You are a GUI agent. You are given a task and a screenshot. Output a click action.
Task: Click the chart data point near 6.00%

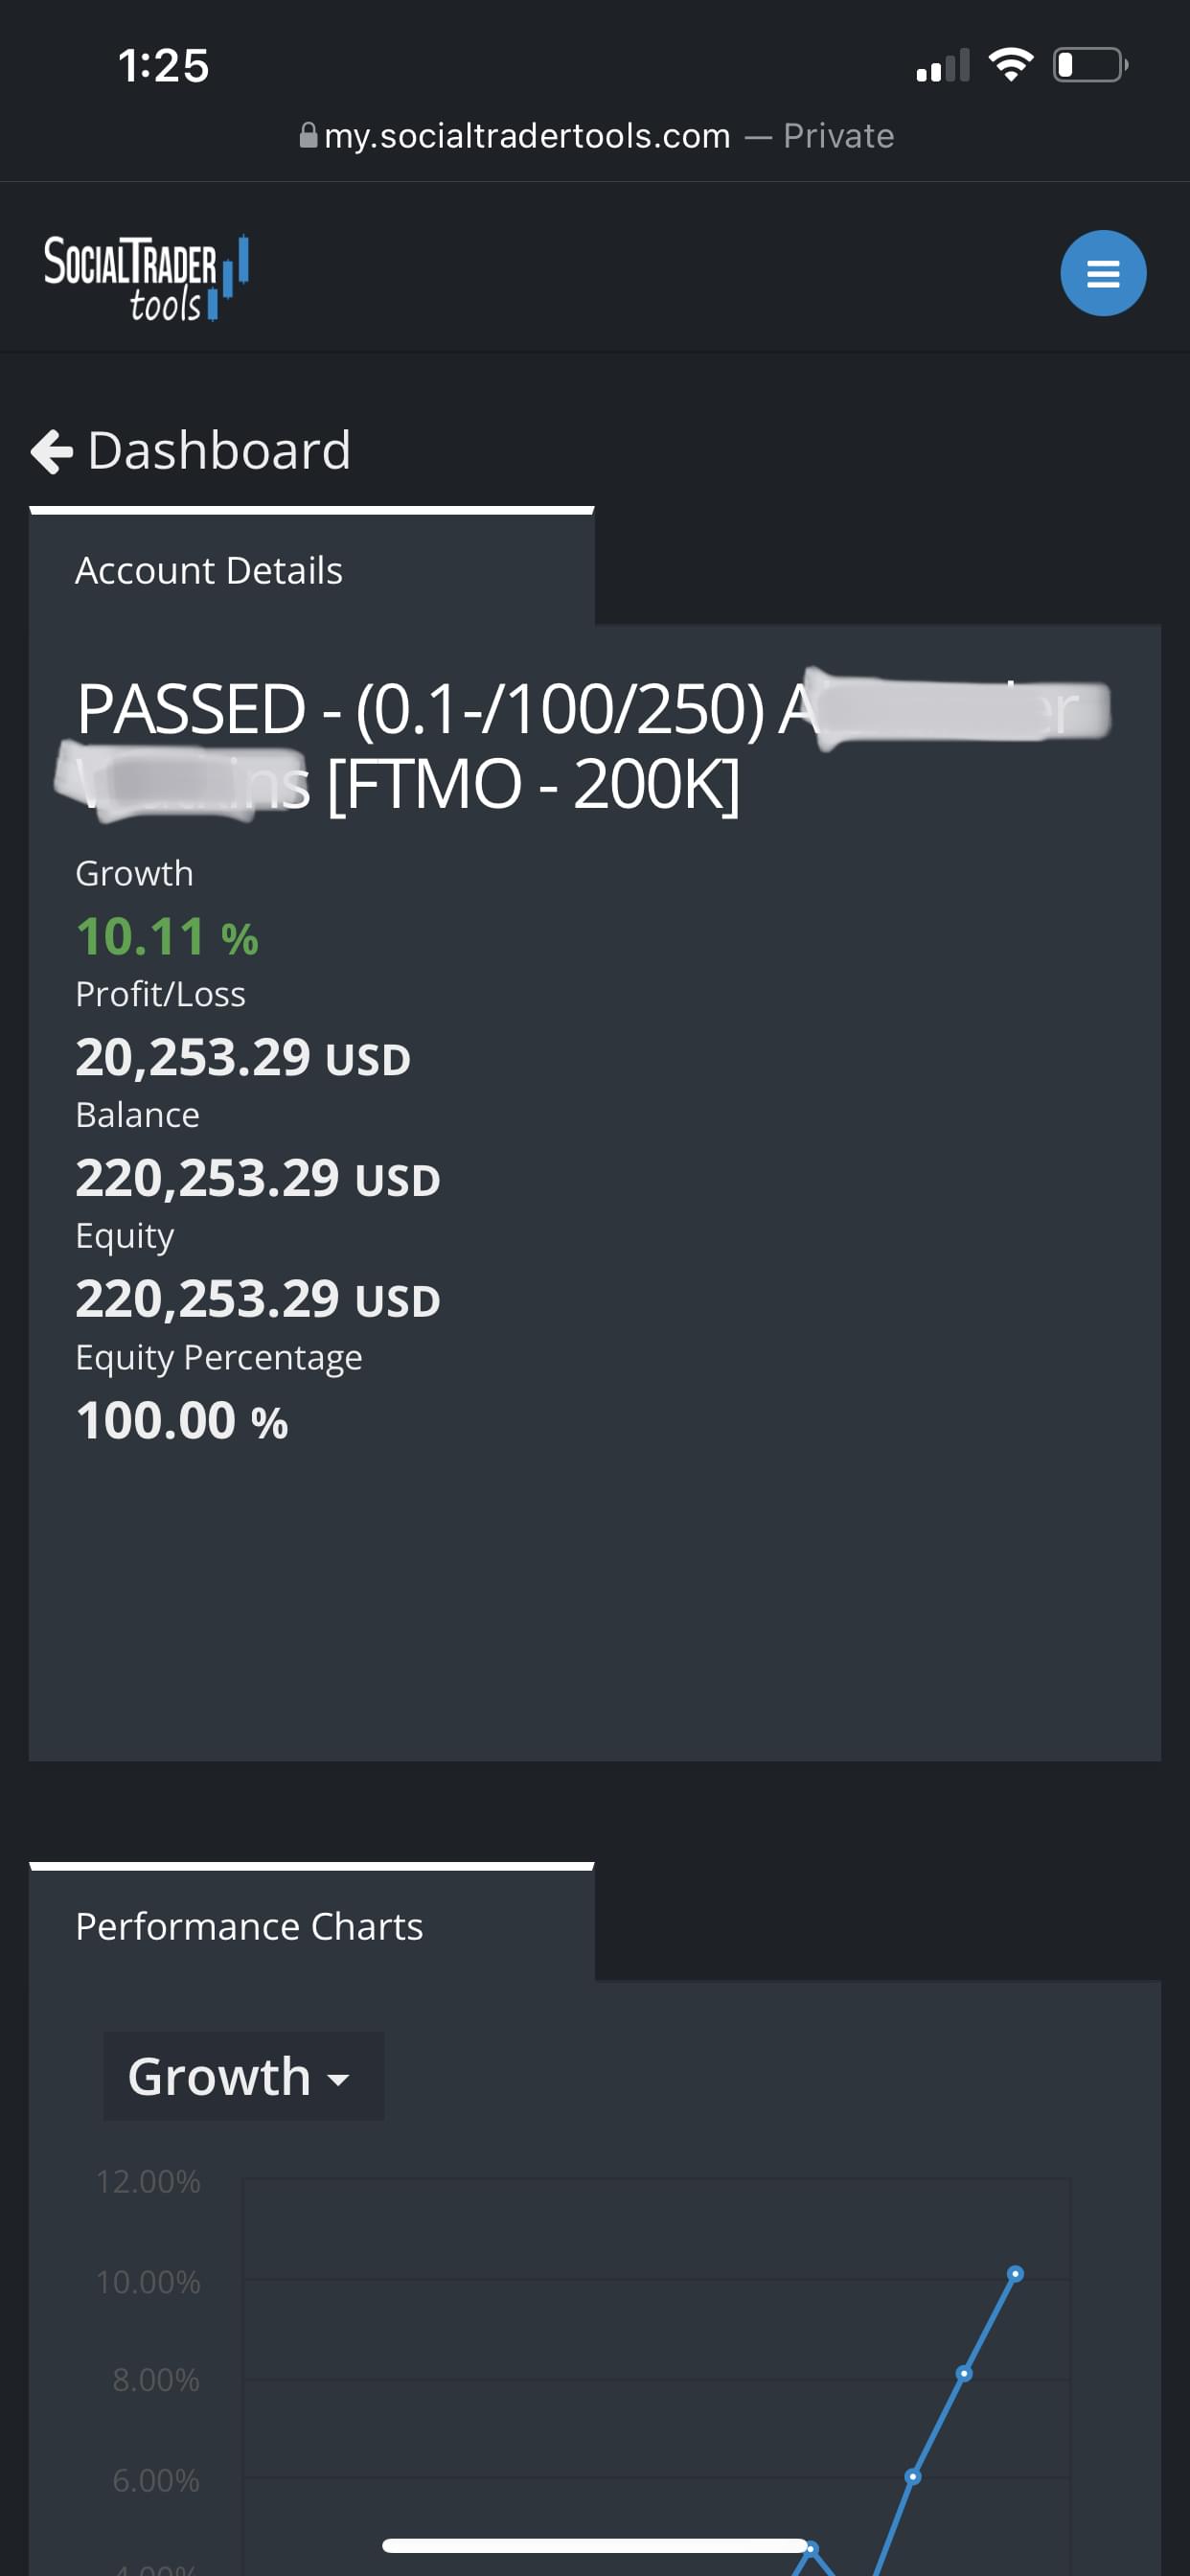[x=912, y=2476]
